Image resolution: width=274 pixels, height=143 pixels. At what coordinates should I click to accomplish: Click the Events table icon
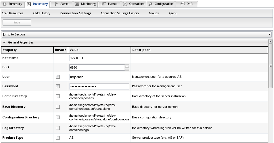click(x=104, y=4)
